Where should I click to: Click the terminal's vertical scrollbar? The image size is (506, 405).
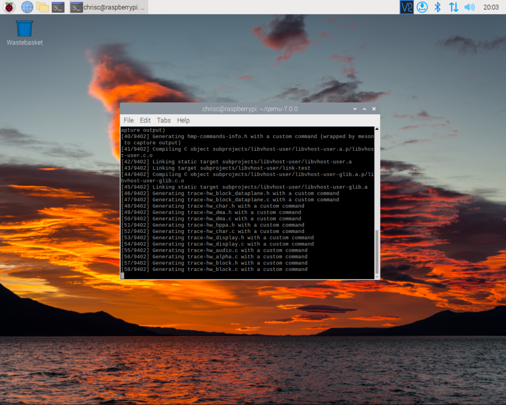tap(378, 252)
